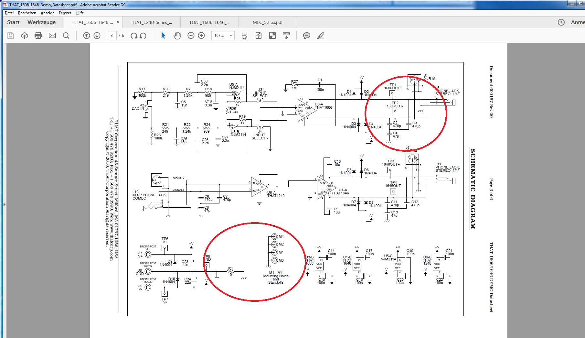Select the highlighter pen tool

321,36
